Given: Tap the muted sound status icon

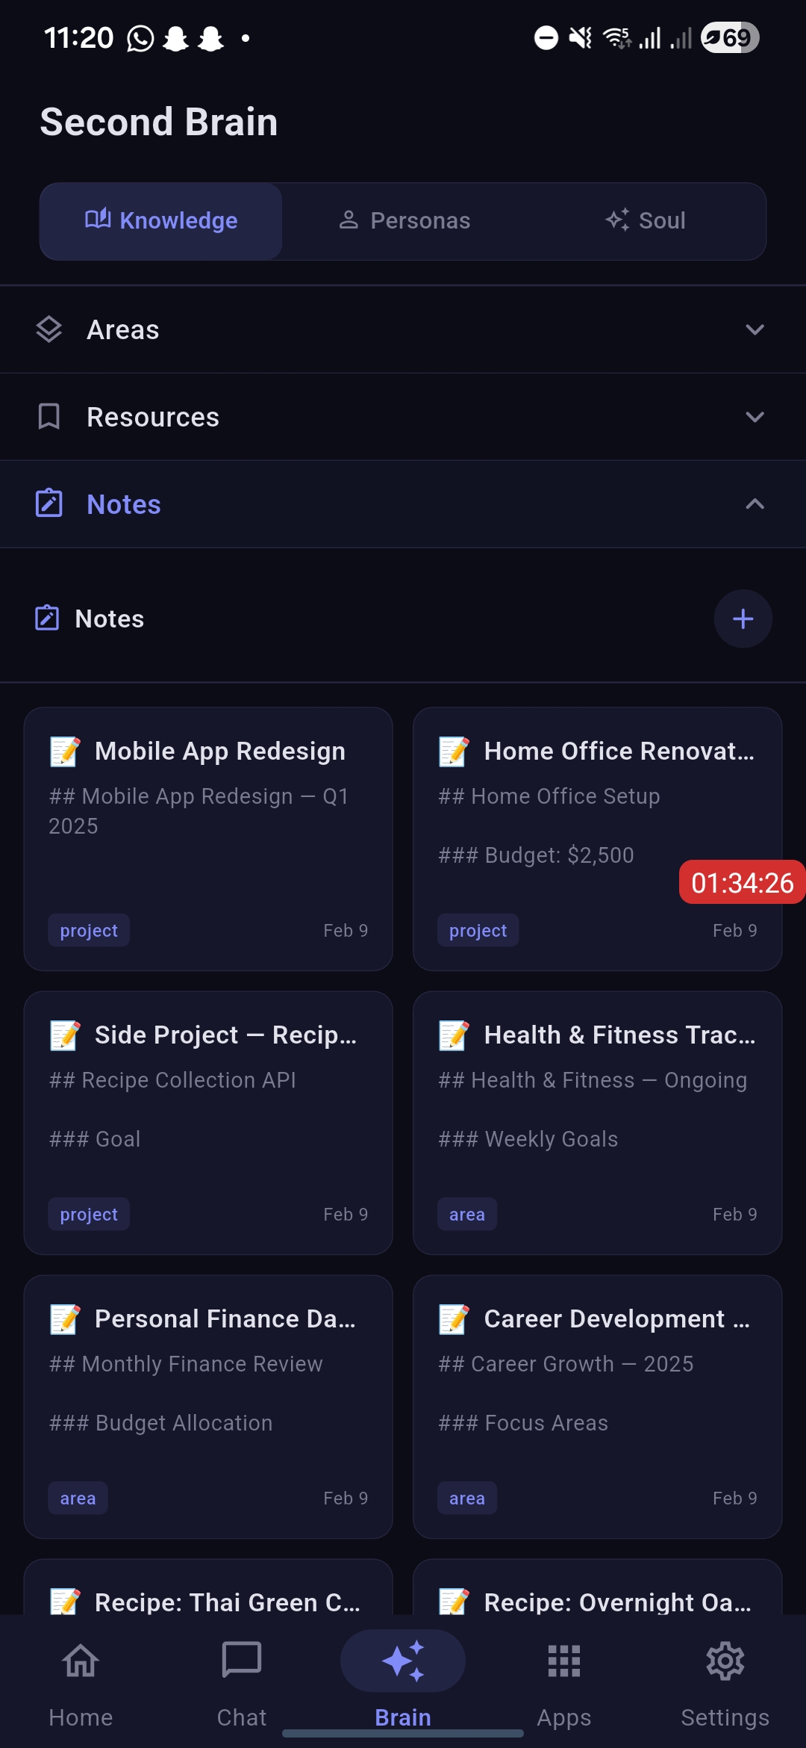Looking at the screenshot, I should coord(581,37).
